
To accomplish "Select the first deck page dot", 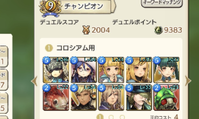I will (x=100, y=117).
